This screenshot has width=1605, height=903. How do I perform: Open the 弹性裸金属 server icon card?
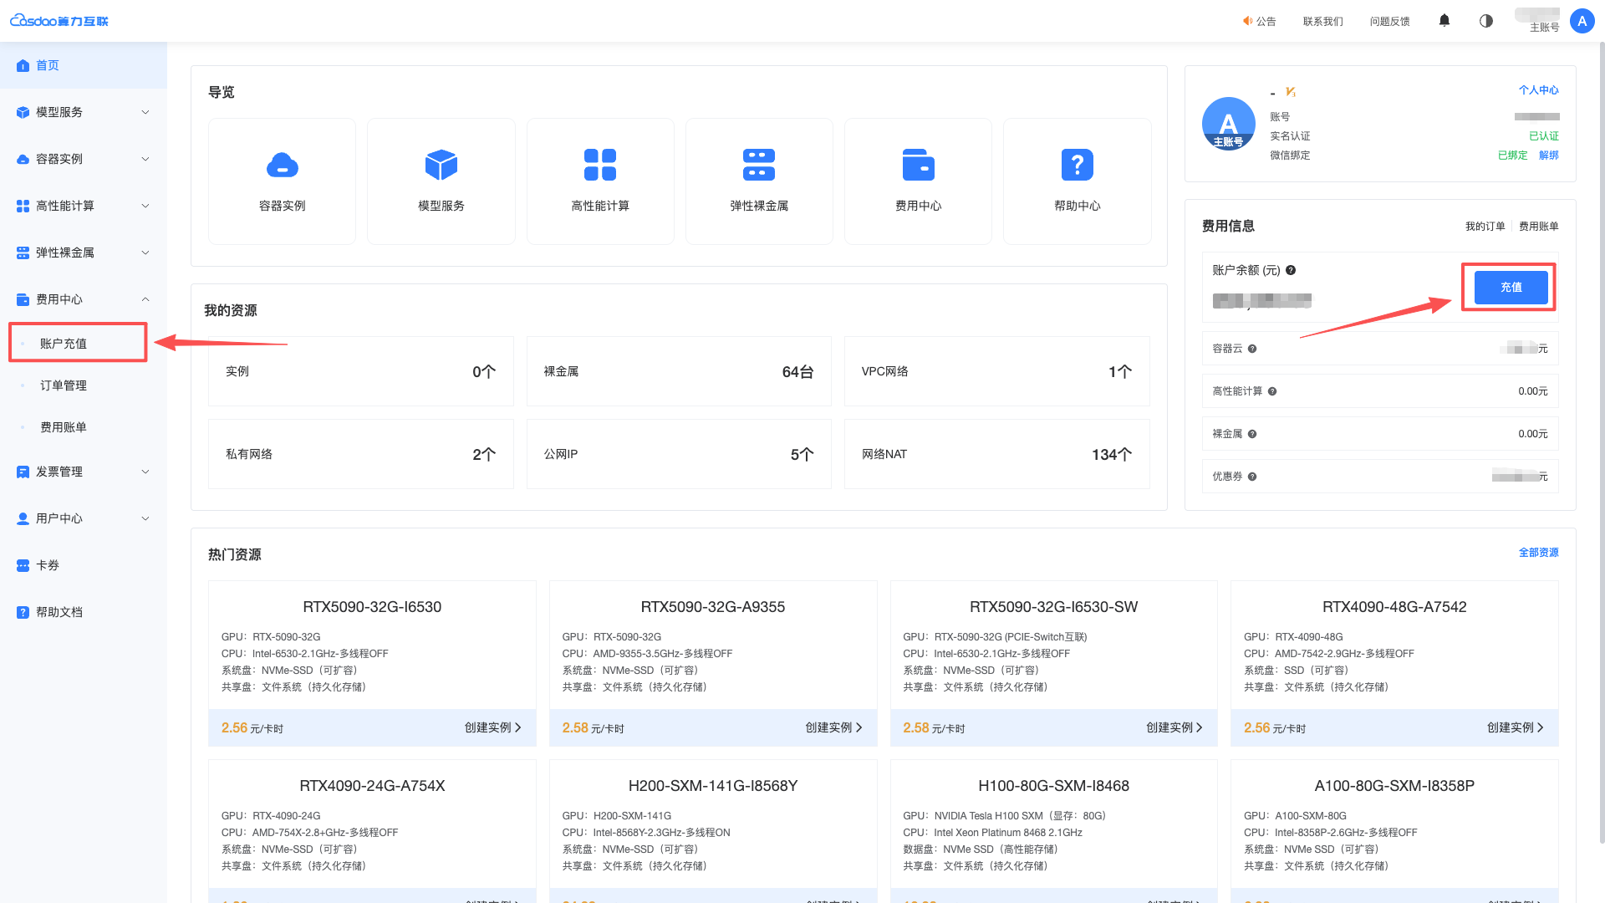click(759, 181)
